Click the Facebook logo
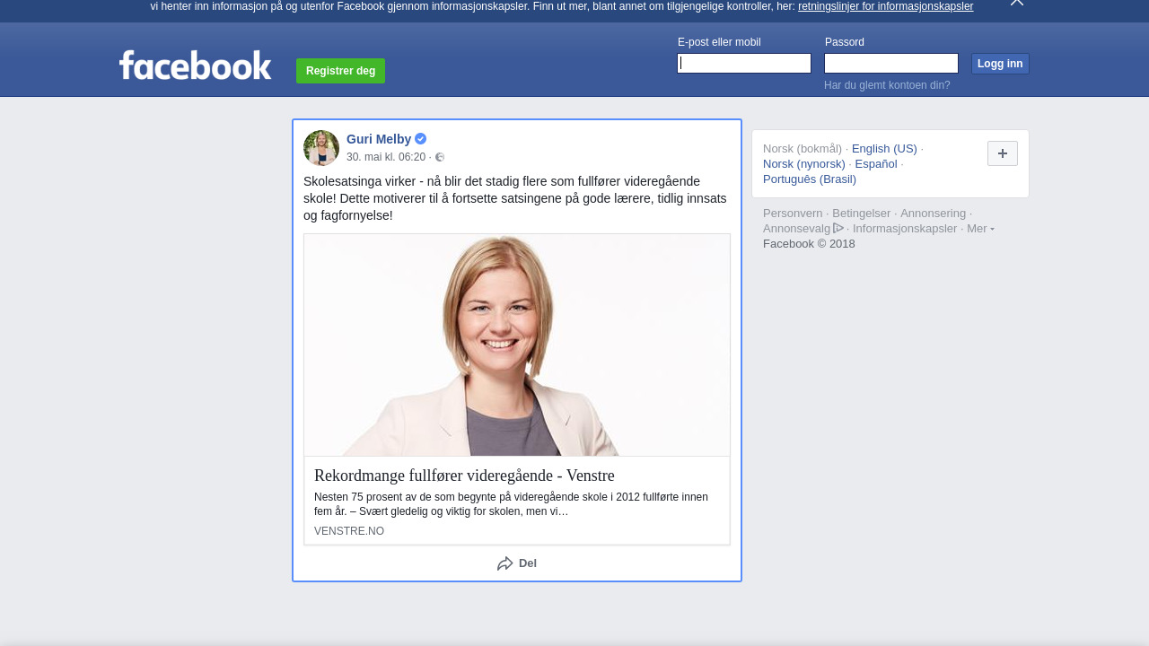The width and height of the screenshot is (1149, 646). (195, 65)
